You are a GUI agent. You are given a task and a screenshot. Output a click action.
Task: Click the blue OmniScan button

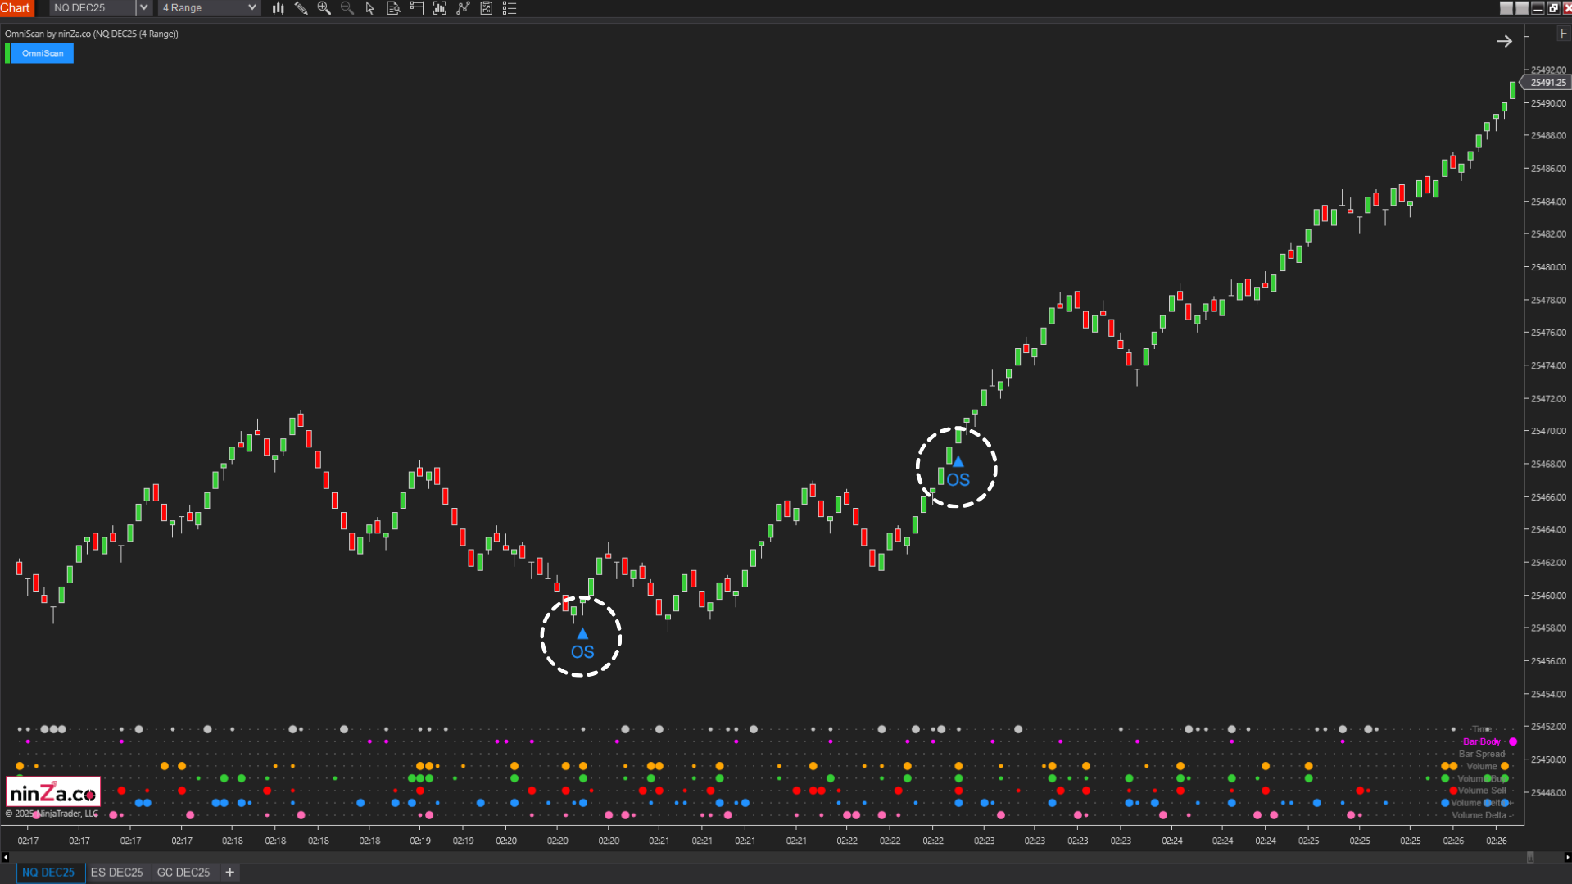[x=43, y=52]
